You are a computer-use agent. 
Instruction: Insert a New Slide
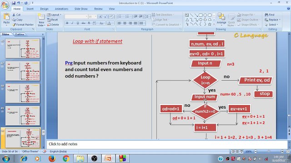(x=41, y=19)
